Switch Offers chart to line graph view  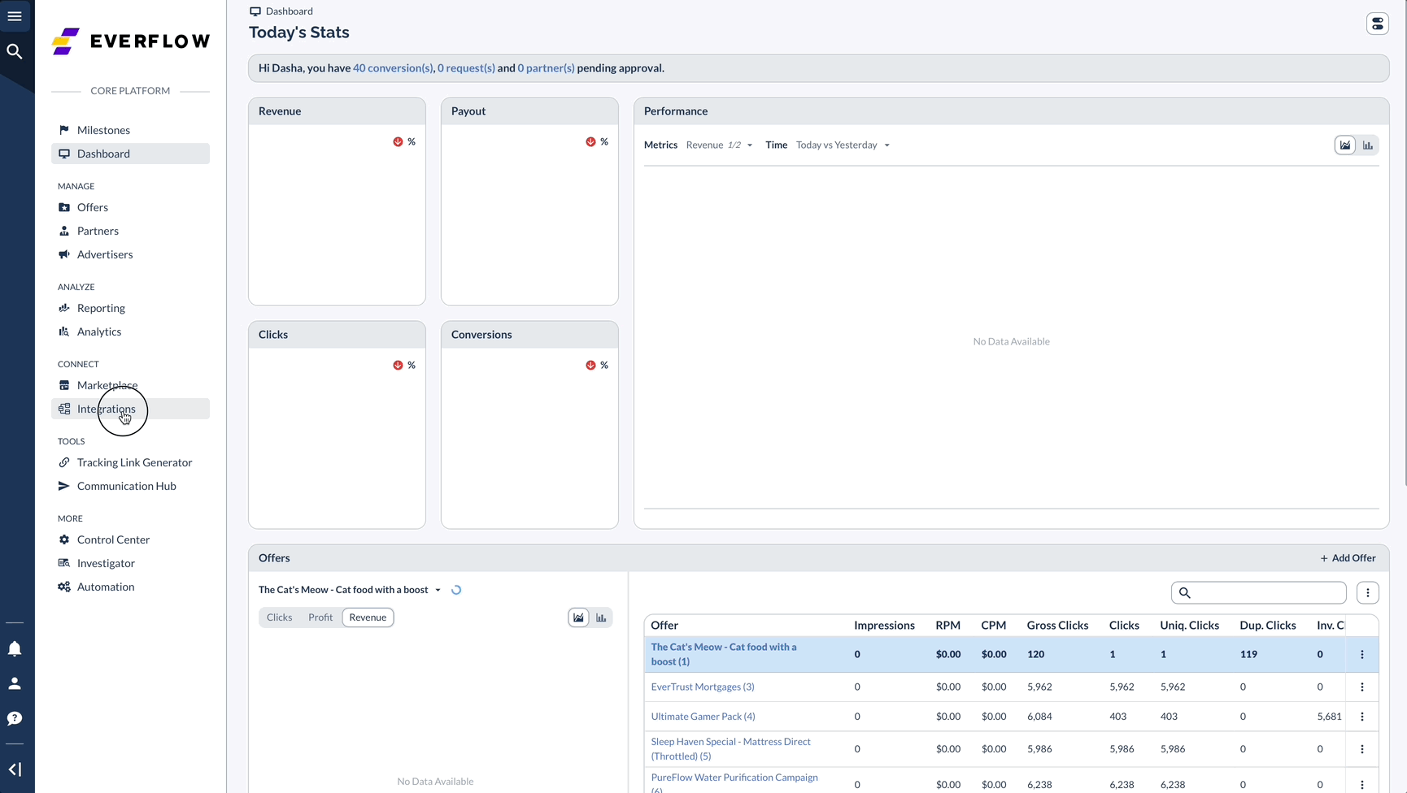click(578, 617)
